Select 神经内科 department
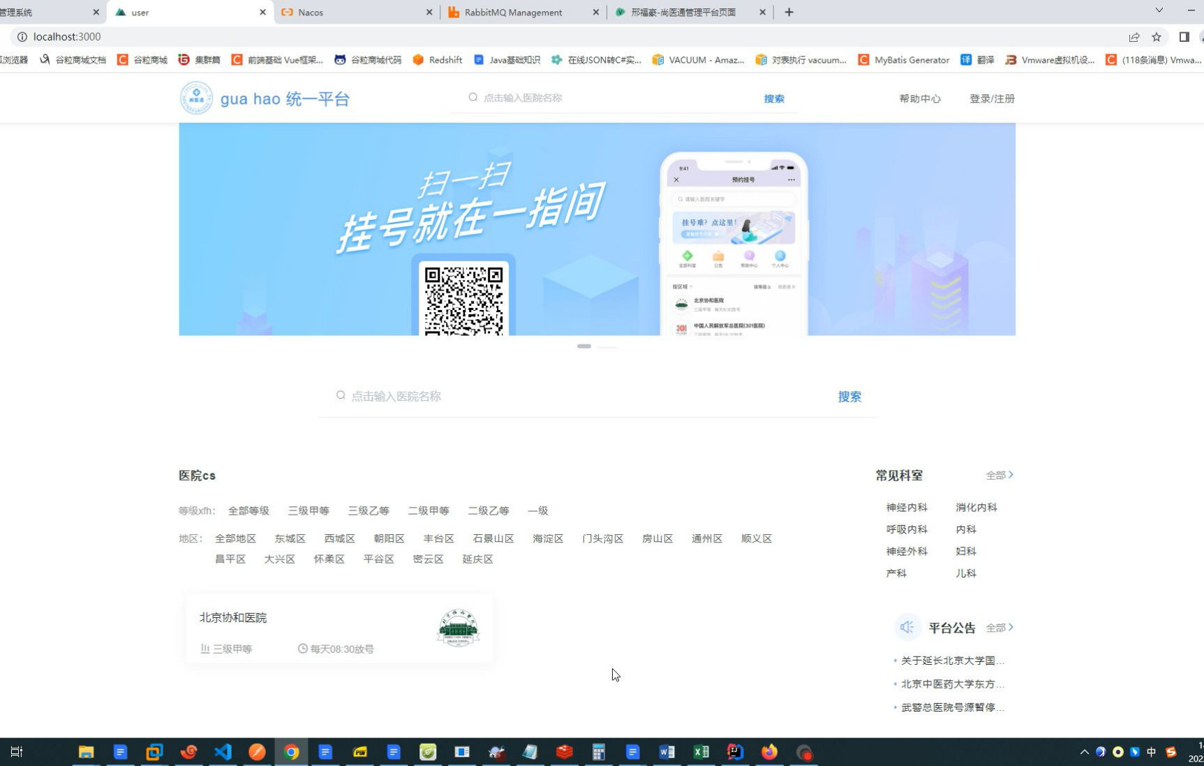The image size is (1204, 766). click(907, 508)
